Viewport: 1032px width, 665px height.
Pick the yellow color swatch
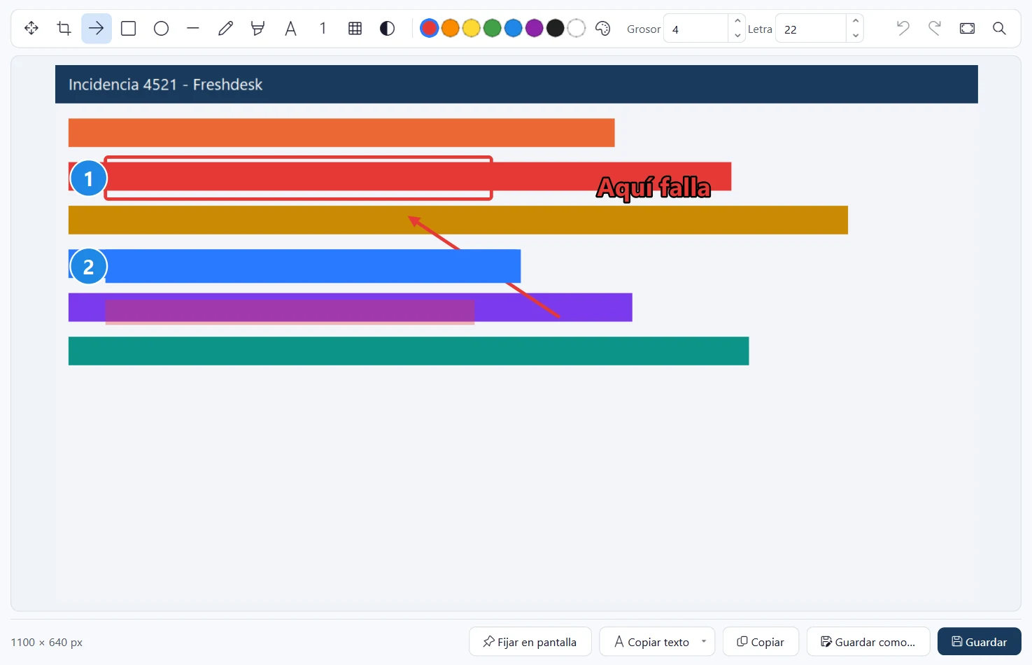point(472,29)
